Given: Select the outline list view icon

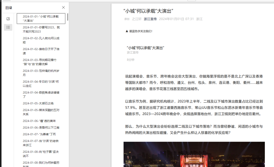Looking at the screenshot, I should pyautogui.click(x=8, y=27).
